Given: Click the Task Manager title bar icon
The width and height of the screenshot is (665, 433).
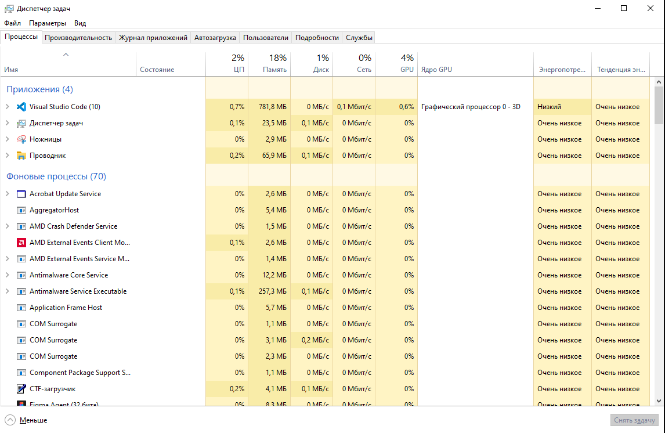Looking at the screenshot, I should pos(9,9).
